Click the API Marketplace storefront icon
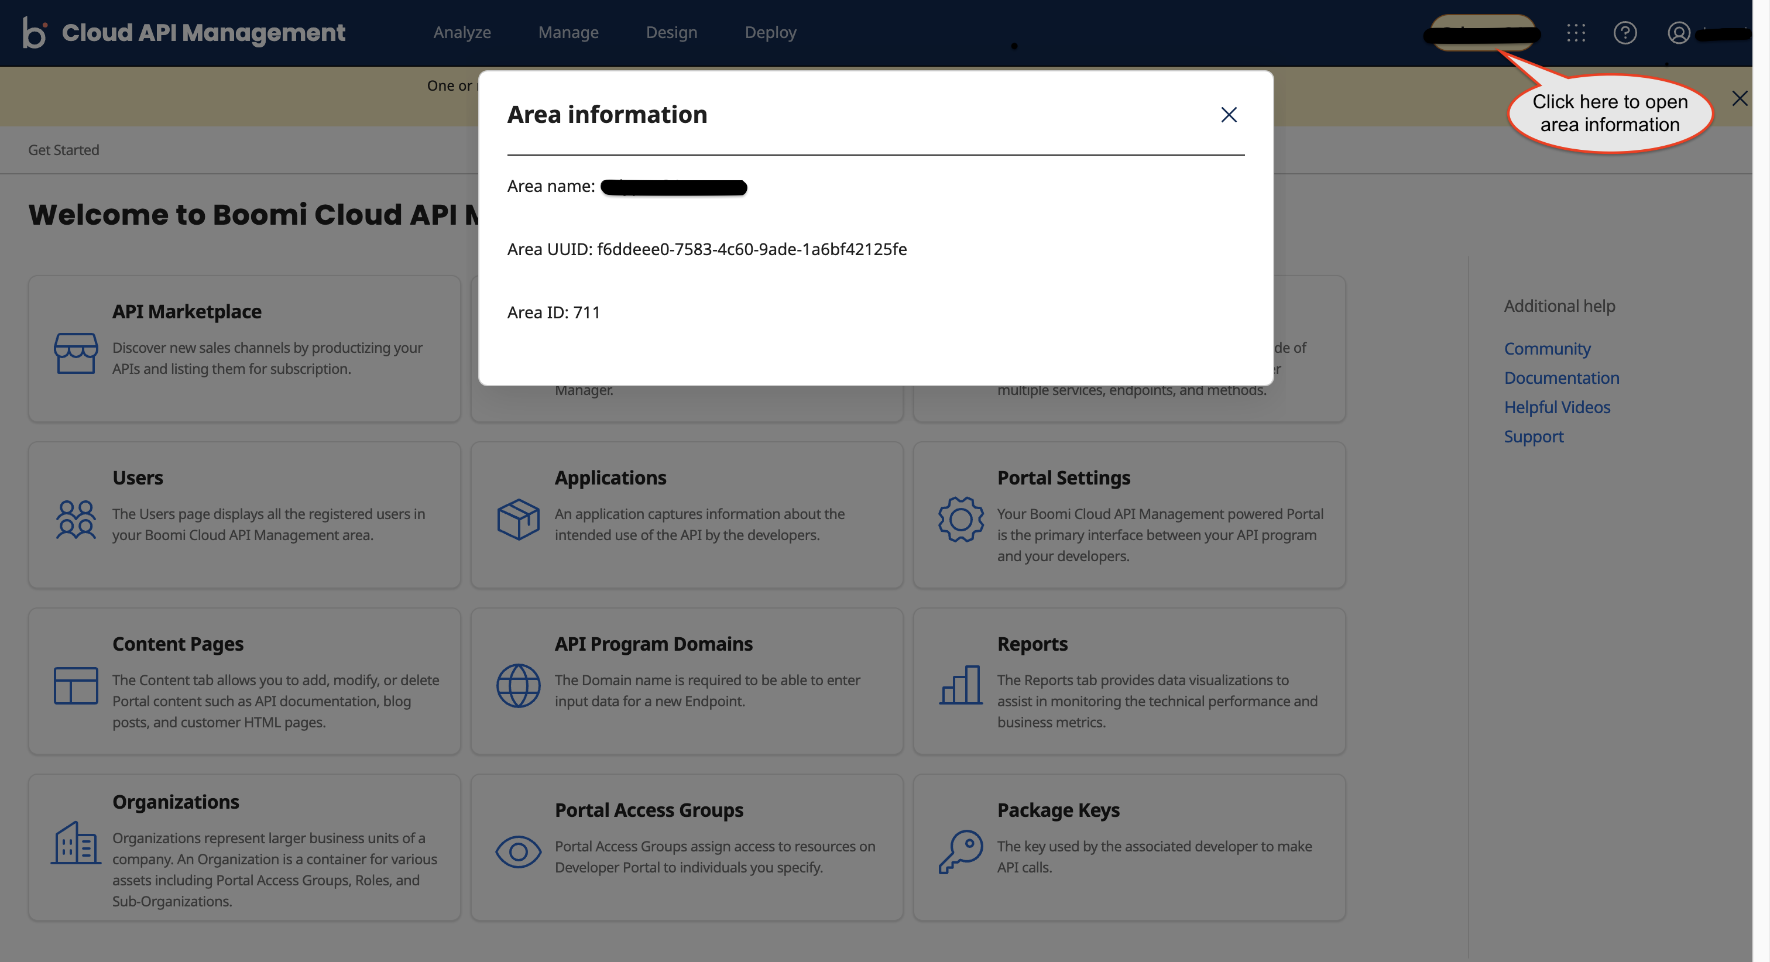This screenshot has height=962, width=1770. [76, 353]
